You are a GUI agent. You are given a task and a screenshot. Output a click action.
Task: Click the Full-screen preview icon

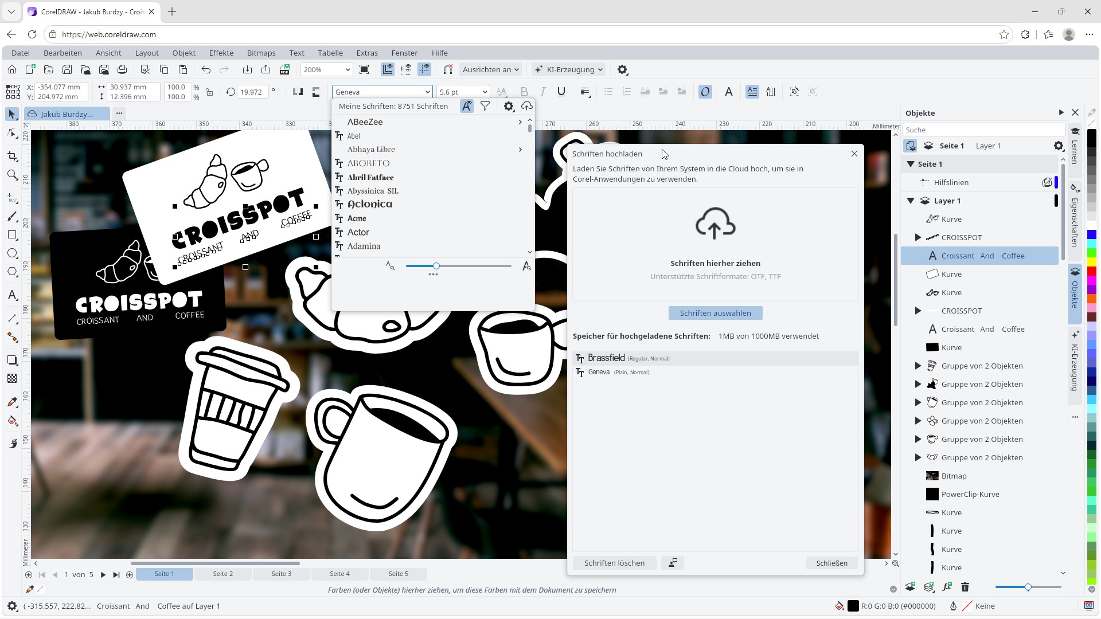tap(364, 70)
